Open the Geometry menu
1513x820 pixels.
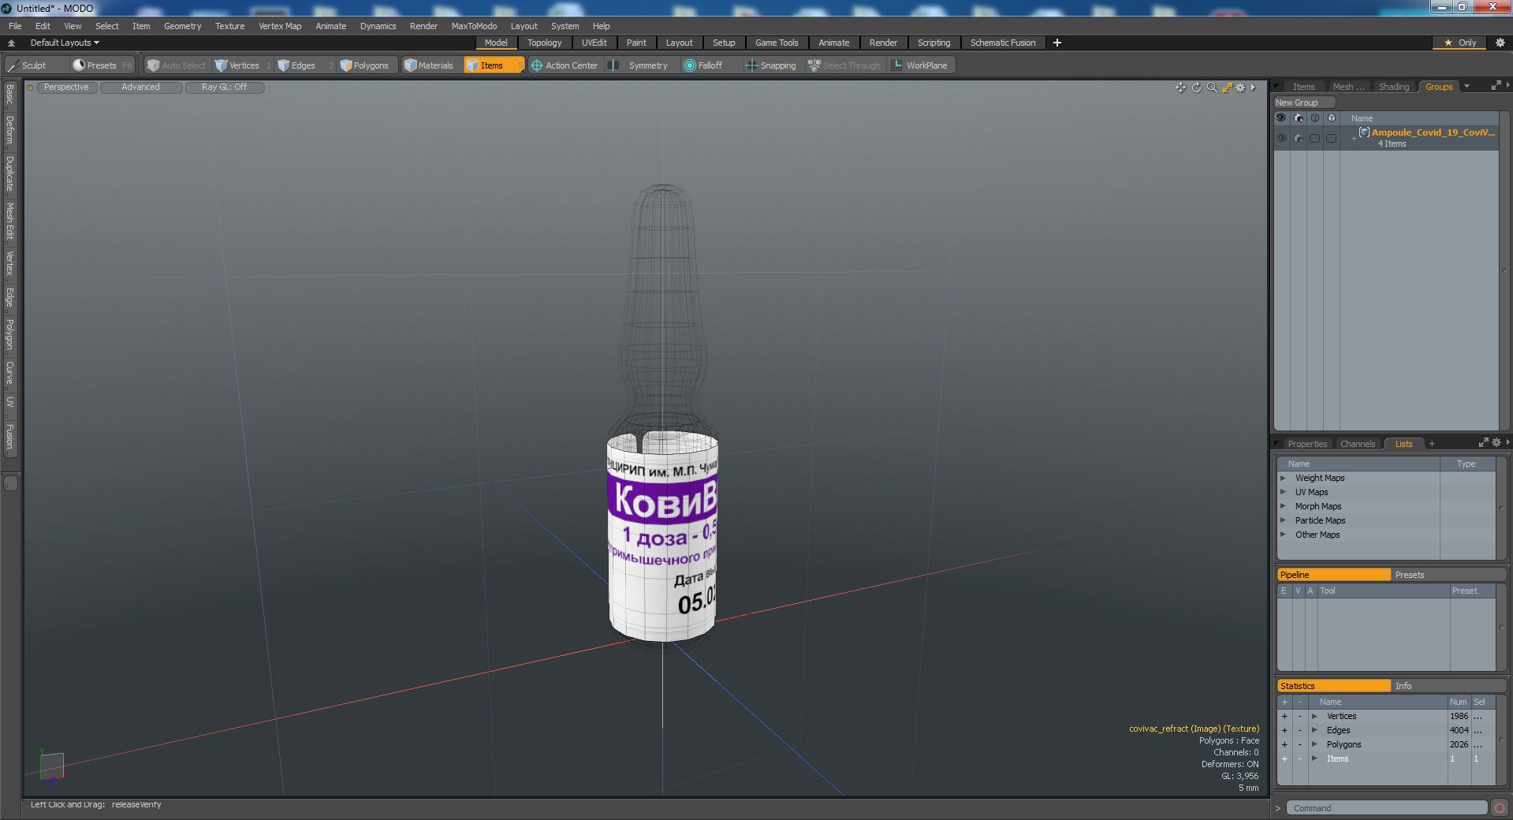coord(182,26)
